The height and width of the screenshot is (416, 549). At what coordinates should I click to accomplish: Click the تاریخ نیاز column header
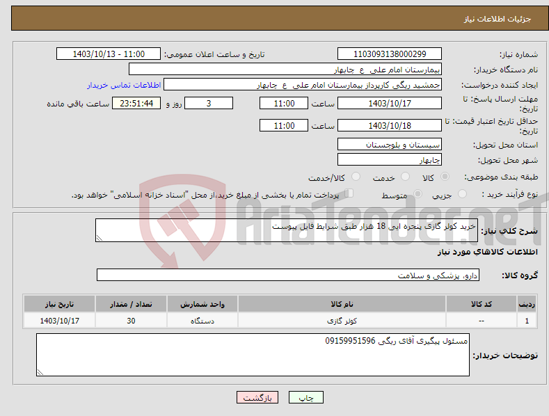click(60, 304)
